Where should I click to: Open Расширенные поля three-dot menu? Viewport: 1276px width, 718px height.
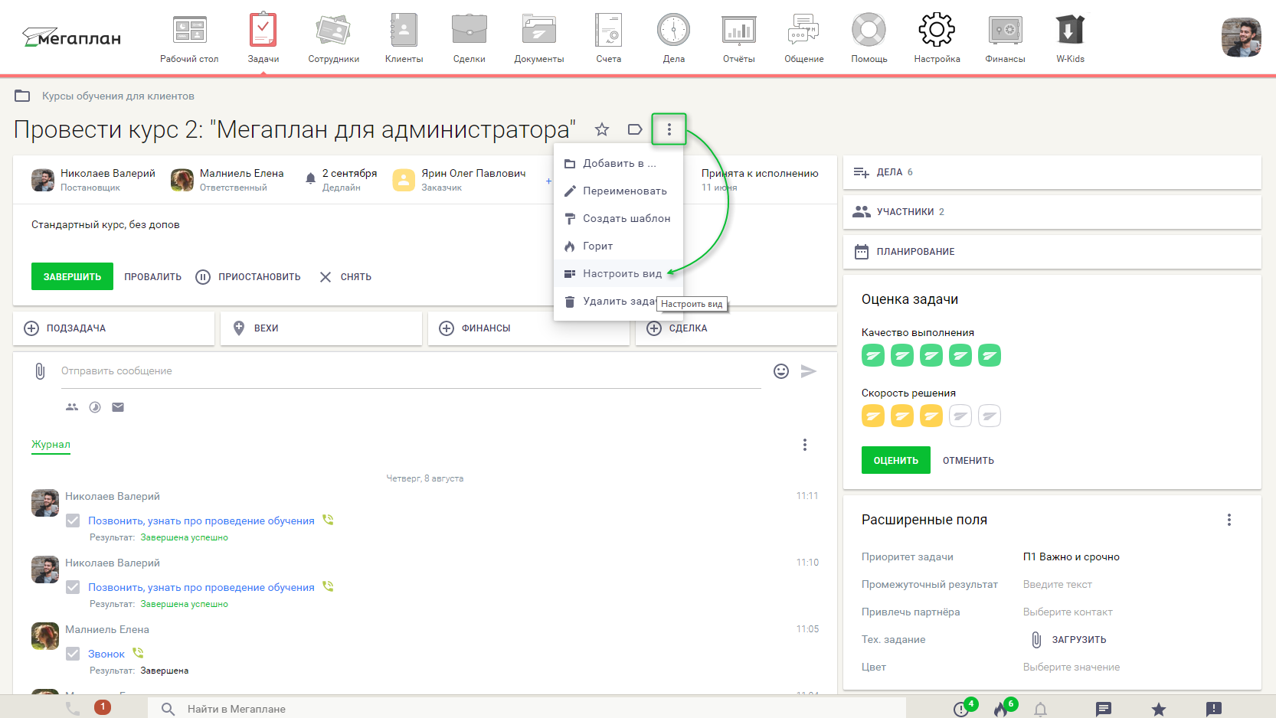[1229, 520]
